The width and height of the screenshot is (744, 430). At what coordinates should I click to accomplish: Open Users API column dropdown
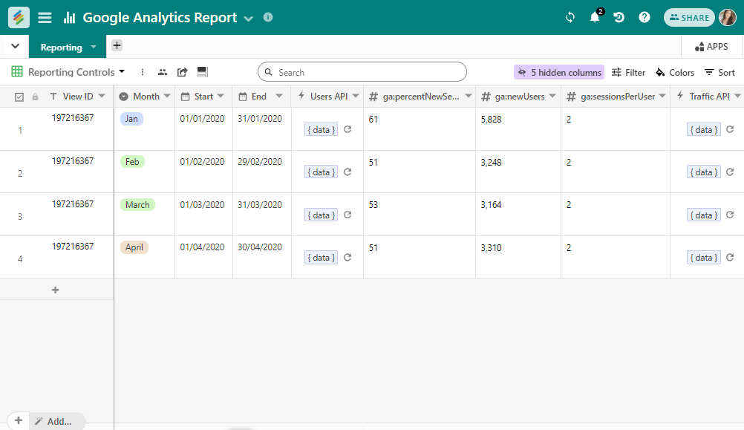point(356,96)
